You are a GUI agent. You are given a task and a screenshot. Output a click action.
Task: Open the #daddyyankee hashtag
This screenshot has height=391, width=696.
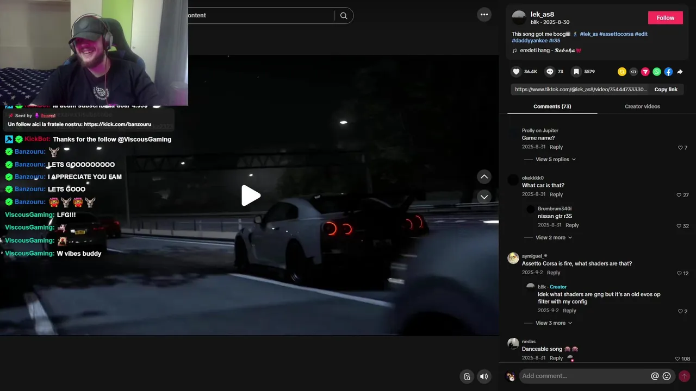529,41
